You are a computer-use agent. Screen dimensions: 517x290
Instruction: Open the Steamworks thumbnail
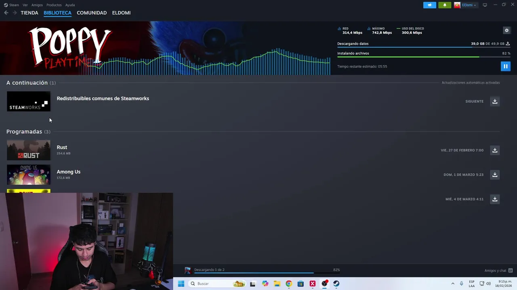[29, 101]
